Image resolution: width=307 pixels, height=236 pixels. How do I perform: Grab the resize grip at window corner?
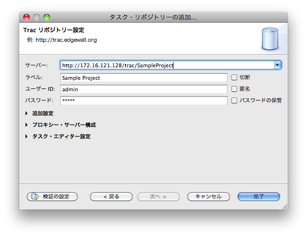click(284, 206)
